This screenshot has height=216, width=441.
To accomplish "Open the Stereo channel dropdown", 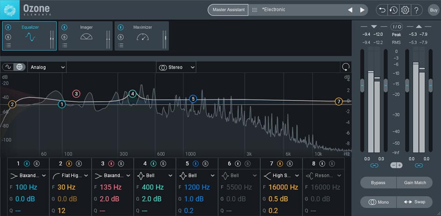I will (176, 67).
